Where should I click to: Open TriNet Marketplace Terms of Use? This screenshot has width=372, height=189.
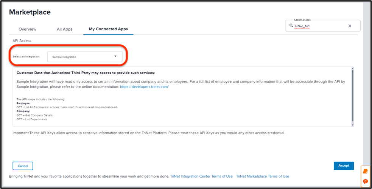click(x=263, y=176)
